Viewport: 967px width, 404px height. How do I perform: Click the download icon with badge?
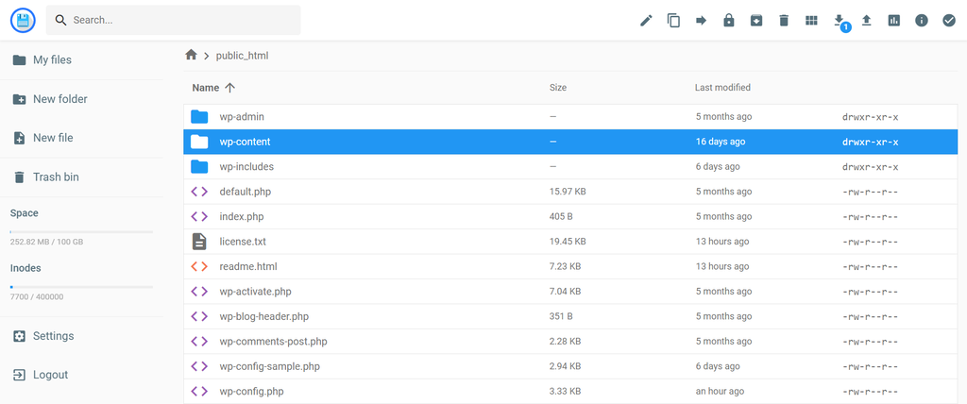[x=839, y=21]
